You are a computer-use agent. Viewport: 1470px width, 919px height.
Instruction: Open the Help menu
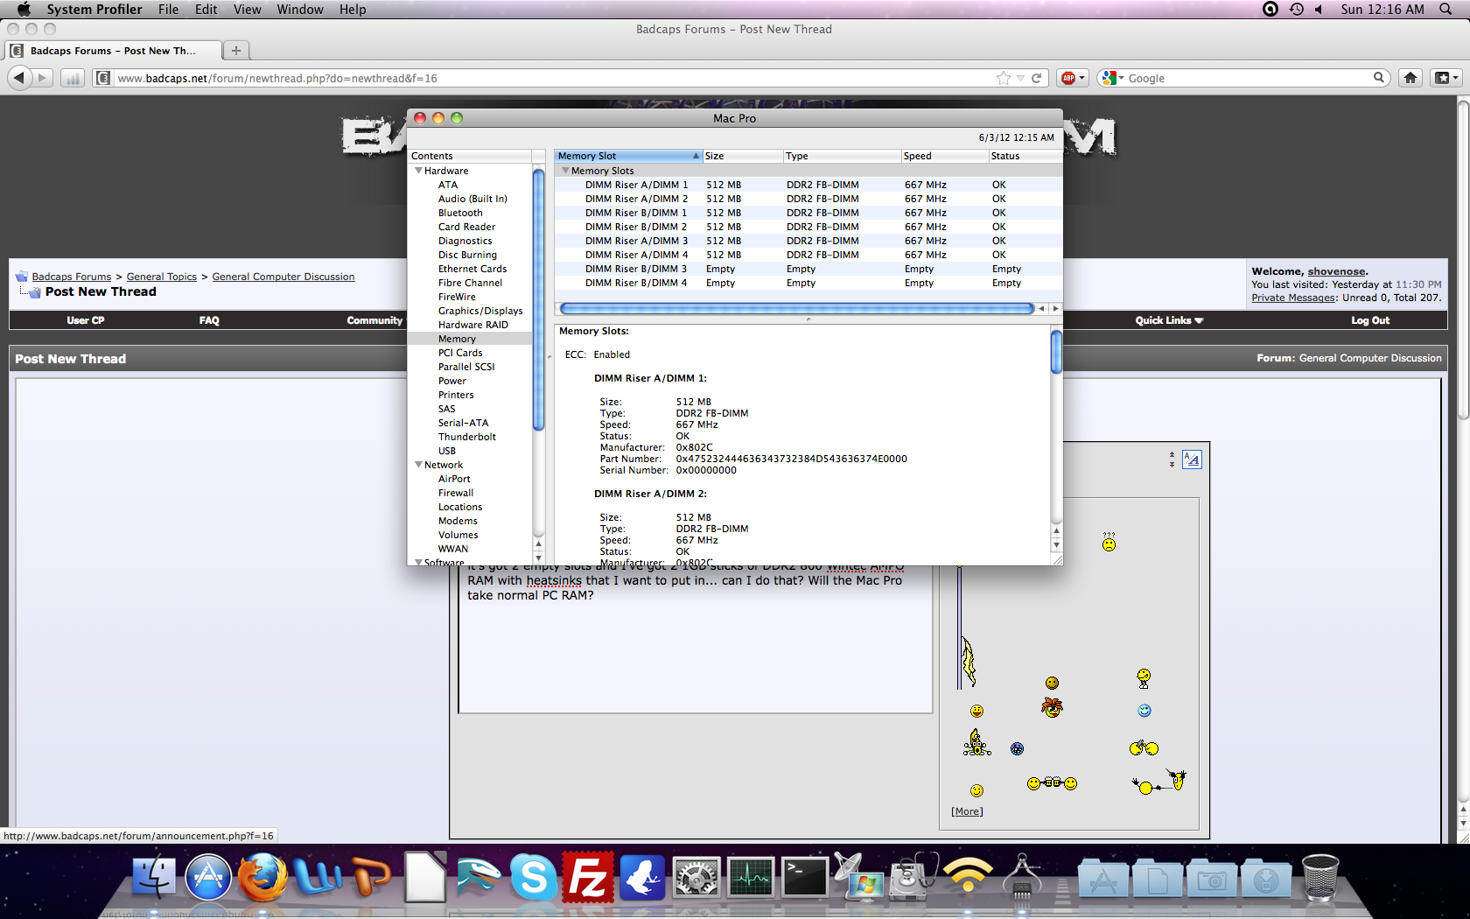pos(353,9)
